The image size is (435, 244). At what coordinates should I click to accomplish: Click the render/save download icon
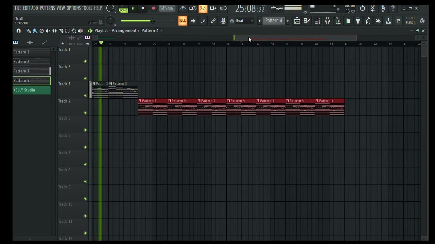click(x=388, y=21)
